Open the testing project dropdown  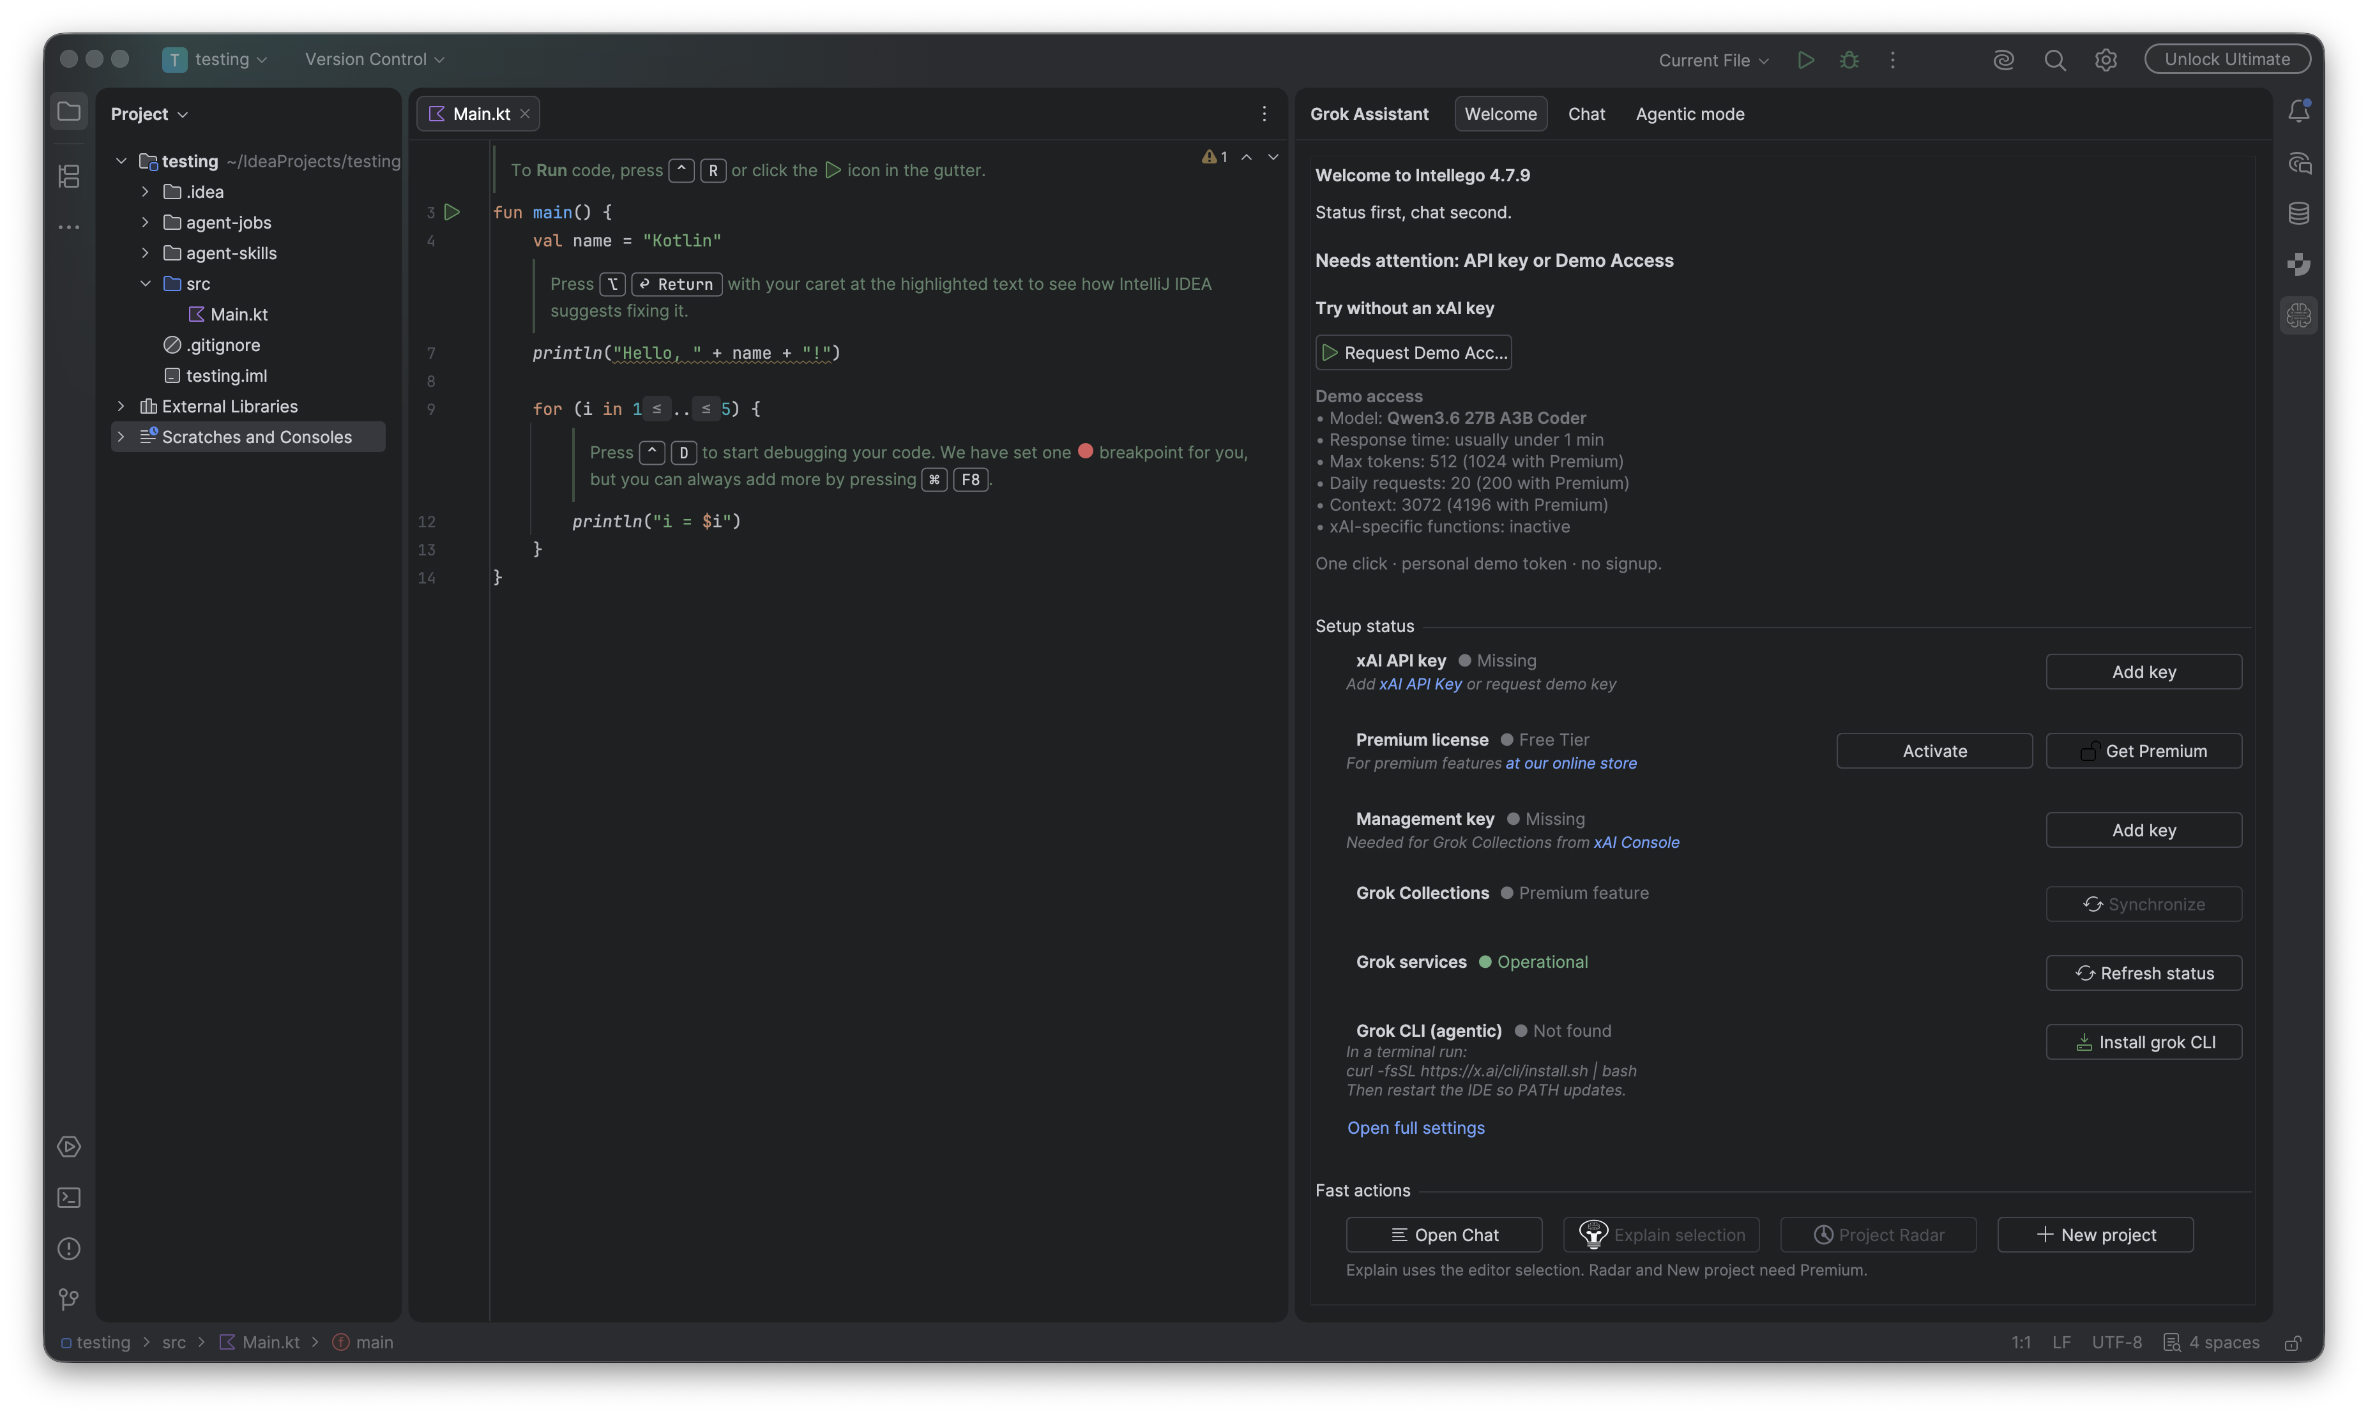click(x=215, y=59)
